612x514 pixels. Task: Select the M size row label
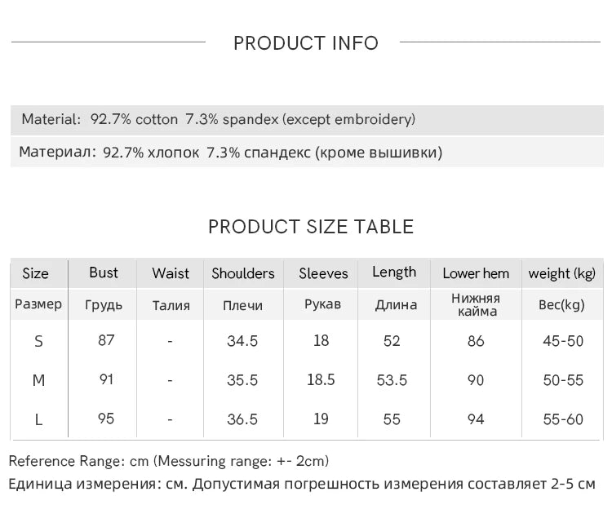tap(38, 380)
